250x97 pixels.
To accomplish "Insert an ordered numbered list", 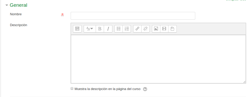I will (127, 29).
